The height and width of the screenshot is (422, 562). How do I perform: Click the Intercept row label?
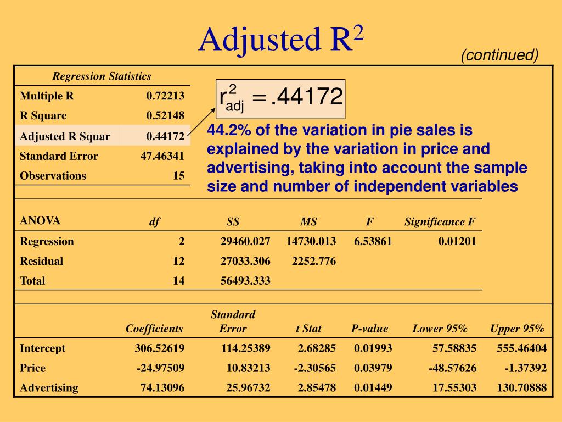[x=43, y=348]
